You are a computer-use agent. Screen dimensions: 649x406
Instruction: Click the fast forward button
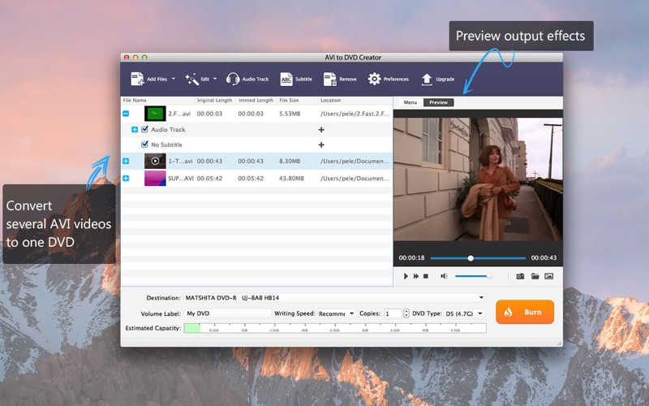(x=416, y=276)
